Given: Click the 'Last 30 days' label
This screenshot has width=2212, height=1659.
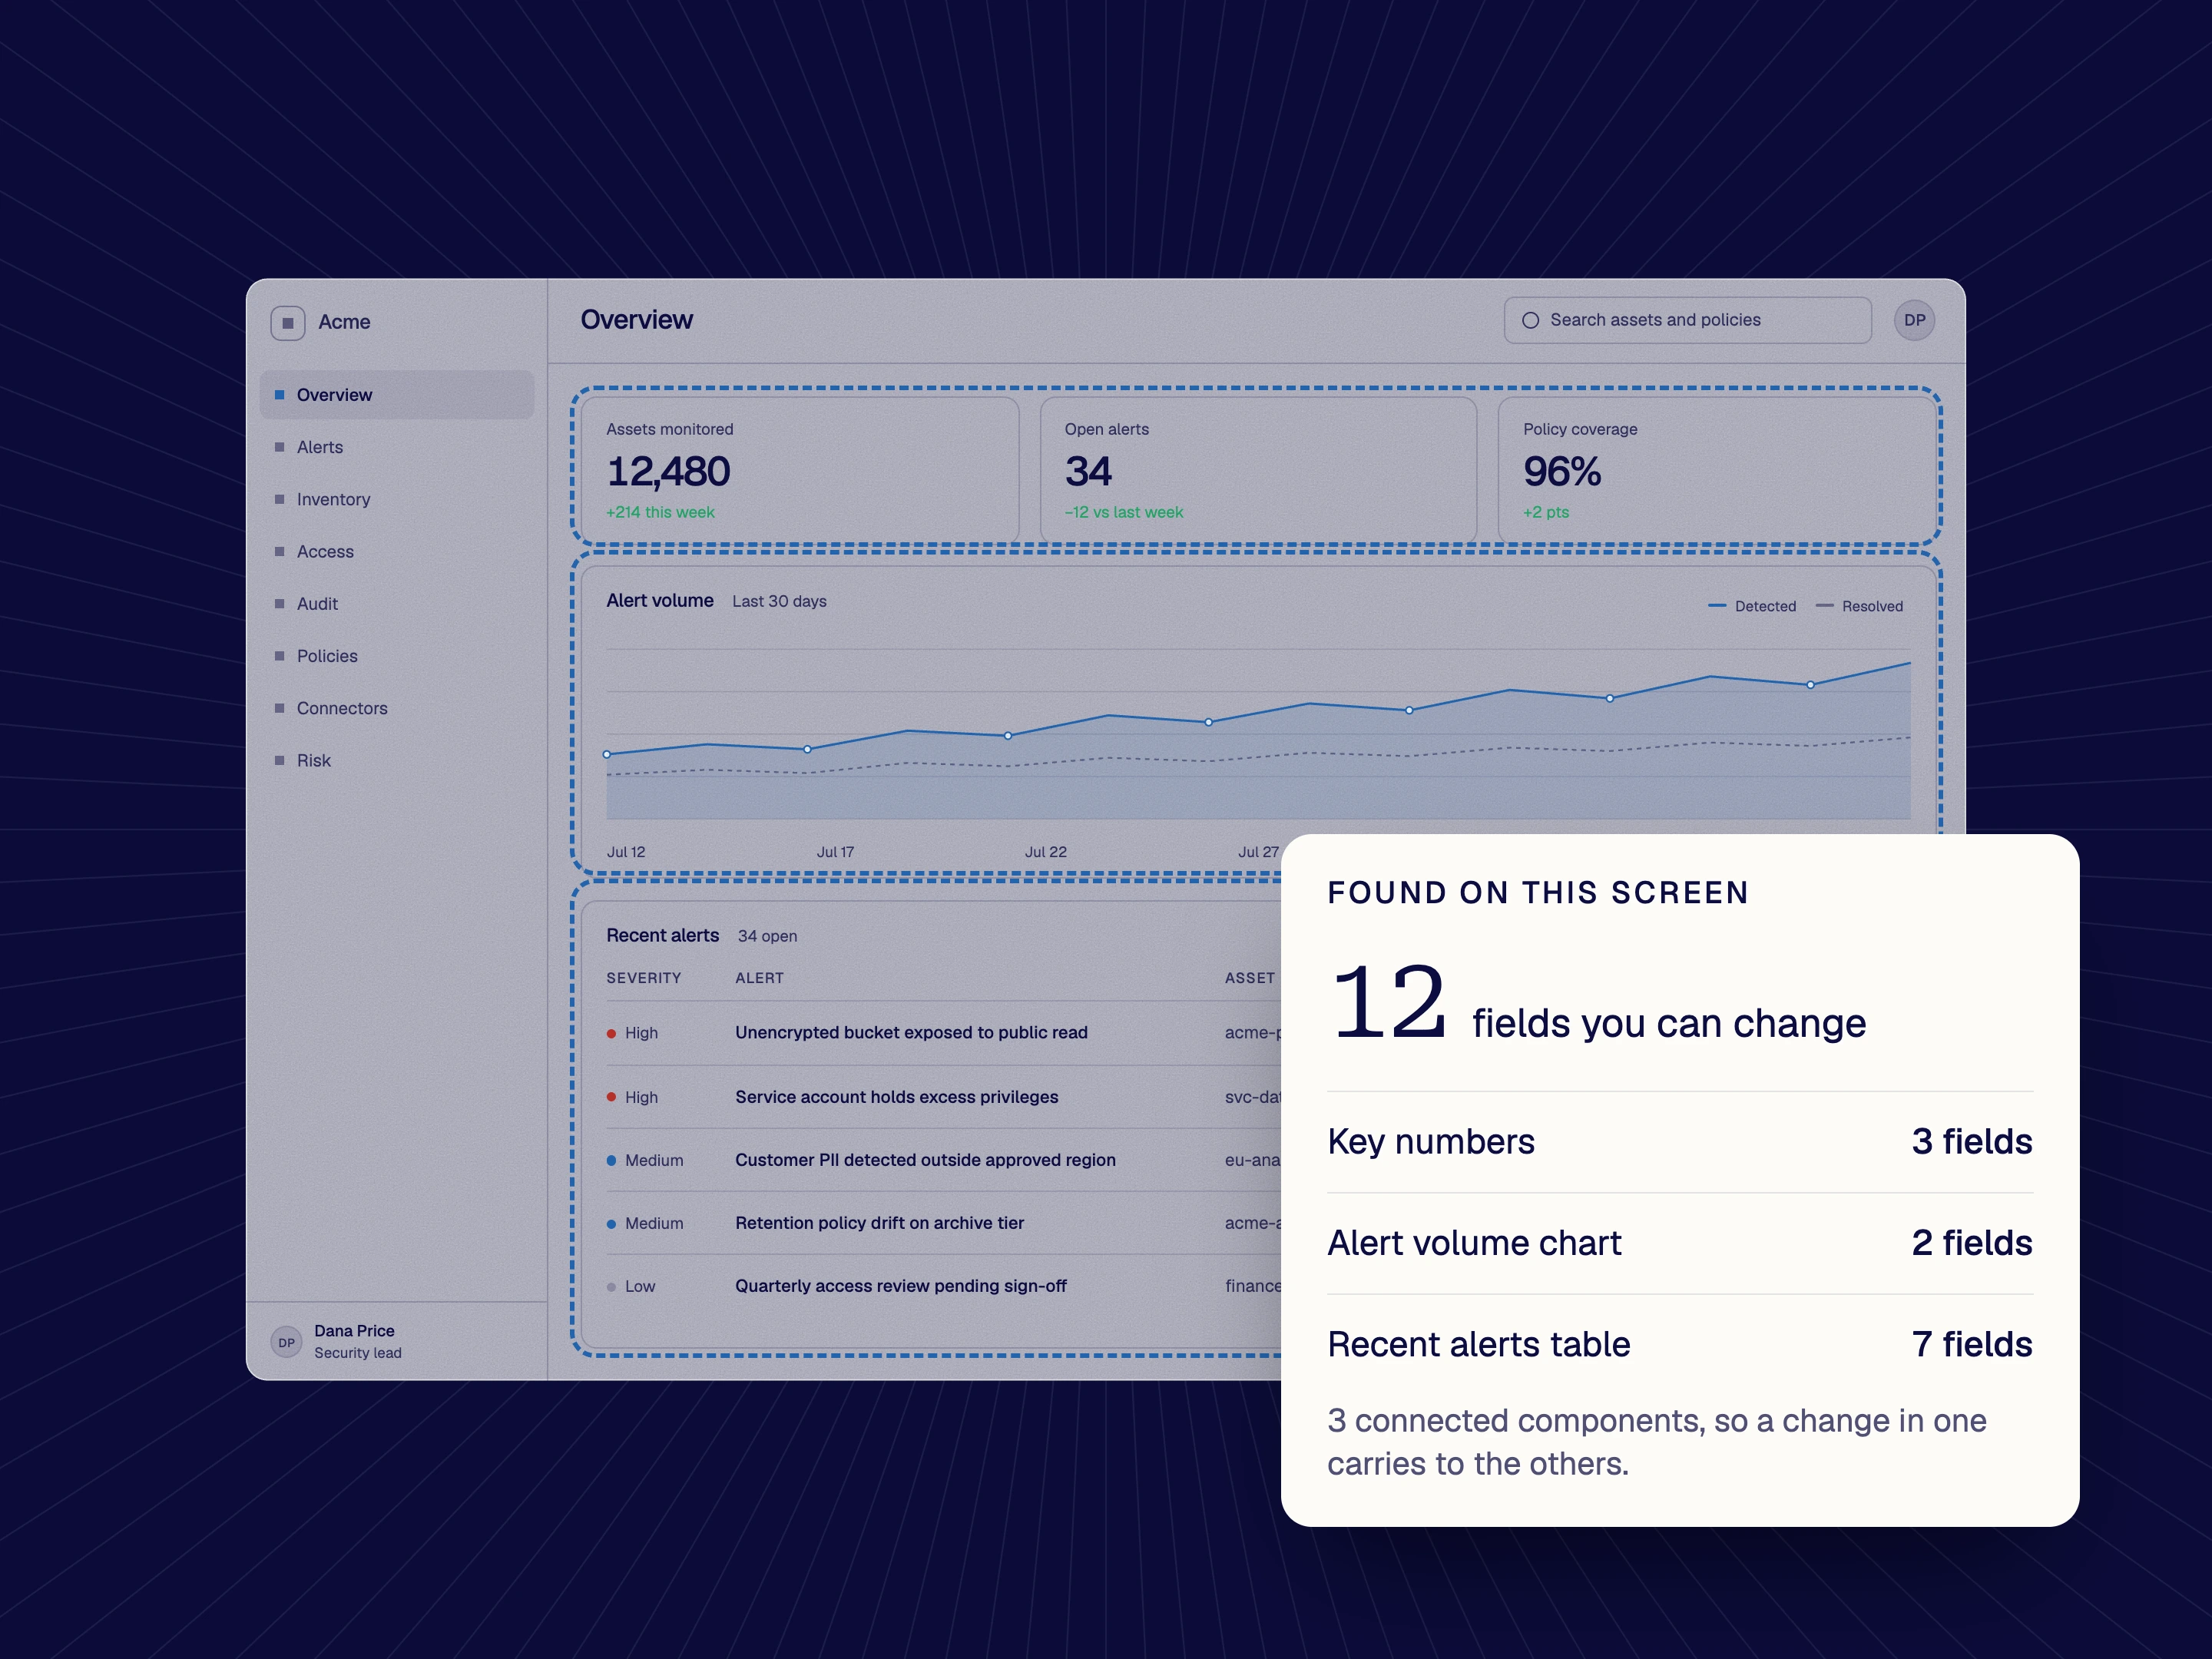Looking at the screenshot, I should (779, 601).
